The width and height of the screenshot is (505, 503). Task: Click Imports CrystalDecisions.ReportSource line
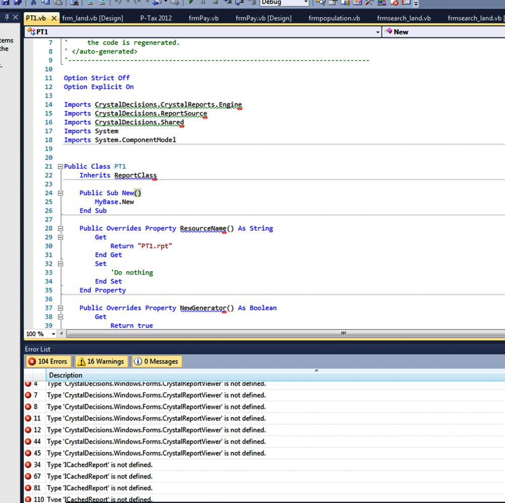pyautogui.click(x=135, y=113)
